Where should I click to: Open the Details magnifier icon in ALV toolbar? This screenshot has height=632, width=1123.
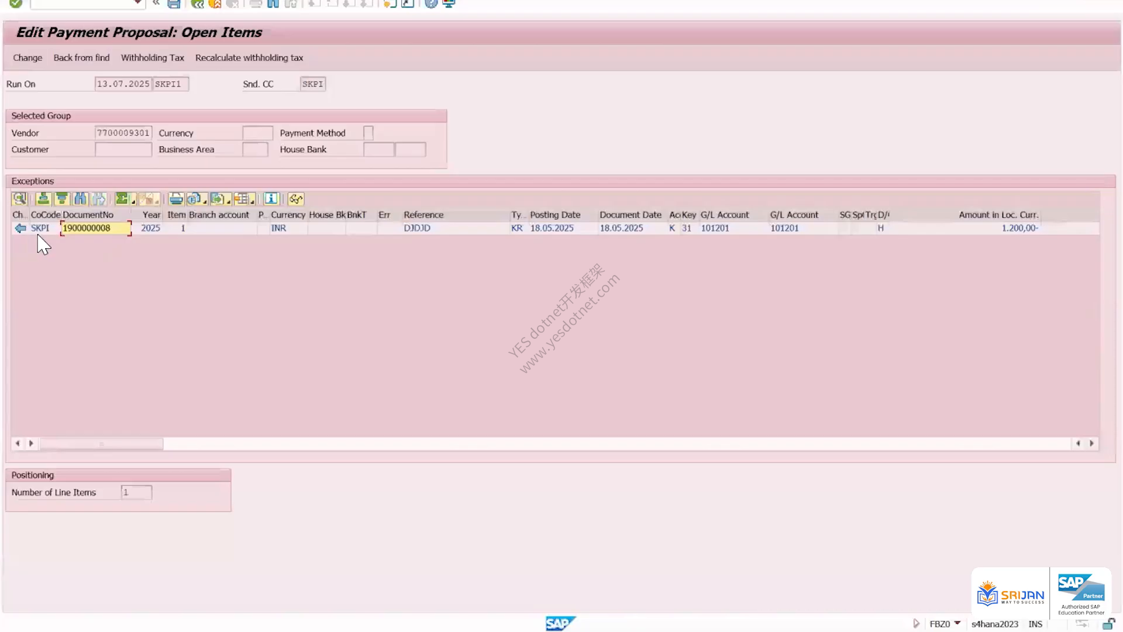(x=19, y=199)
